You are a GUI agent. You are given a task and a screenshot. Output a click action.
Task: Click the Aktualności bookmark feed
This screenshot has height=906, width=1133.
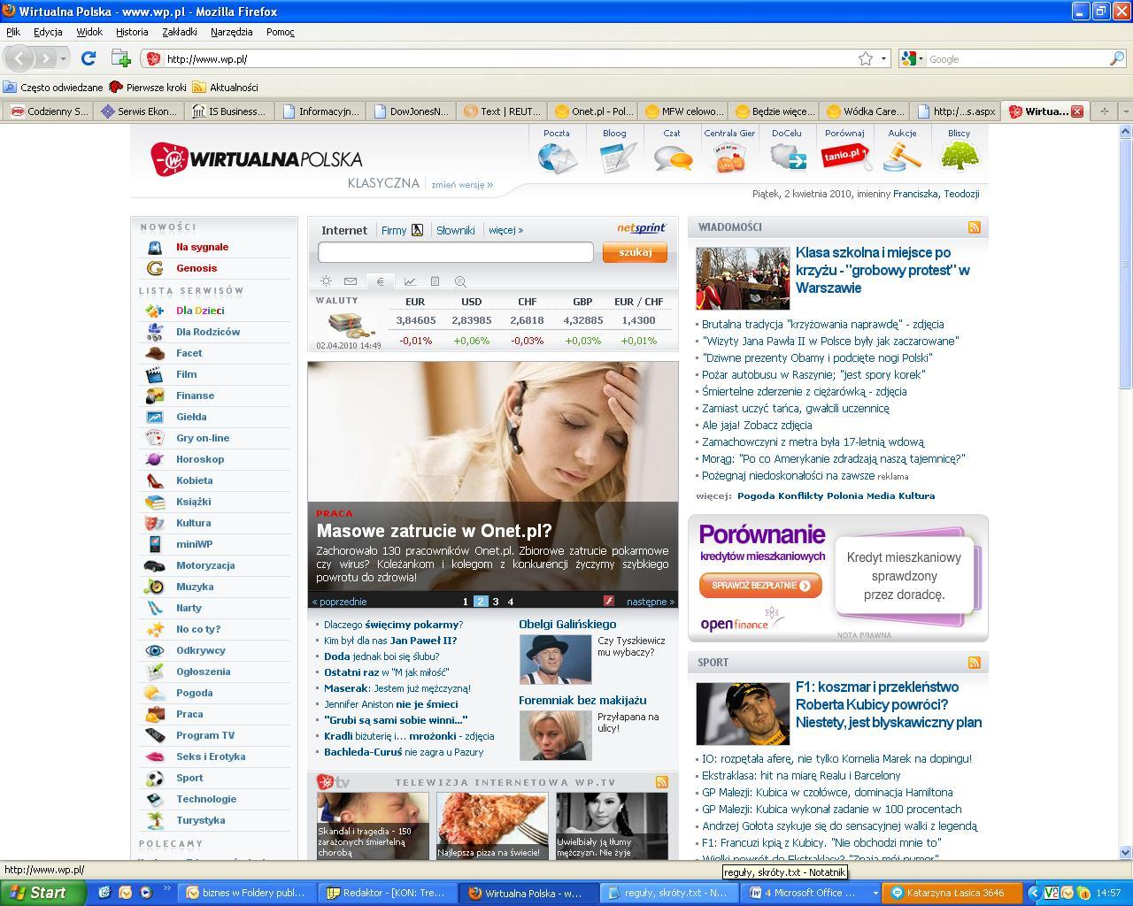click(x=226, y=87)
